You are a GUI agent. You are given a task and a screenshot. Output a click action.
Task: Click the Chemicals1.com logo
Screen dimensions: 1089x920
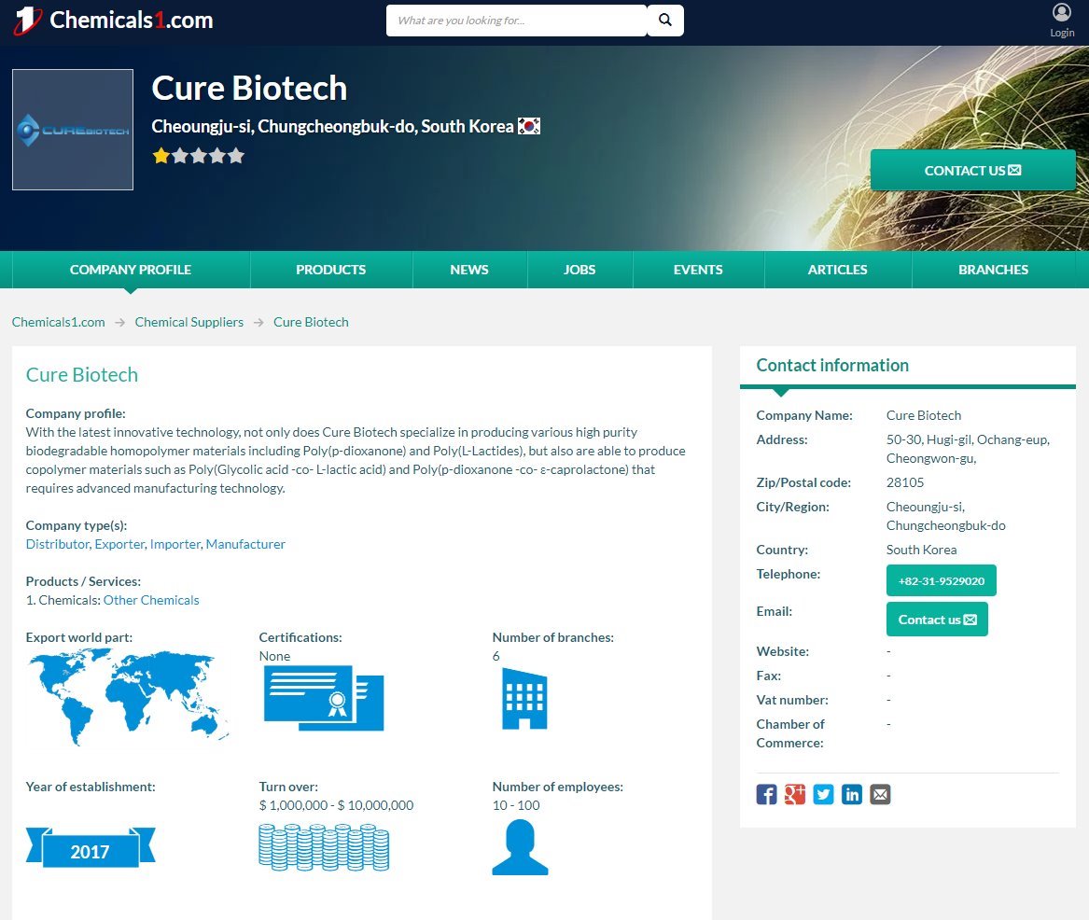tap(114, 21)
